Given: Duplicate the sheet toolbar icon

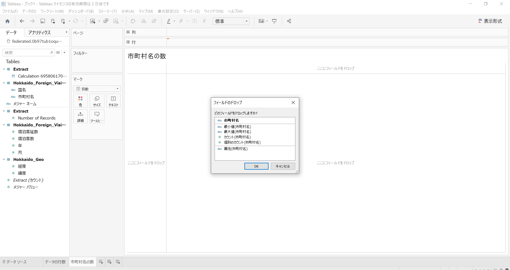Looking at the screenshot, I should (106, 21).
